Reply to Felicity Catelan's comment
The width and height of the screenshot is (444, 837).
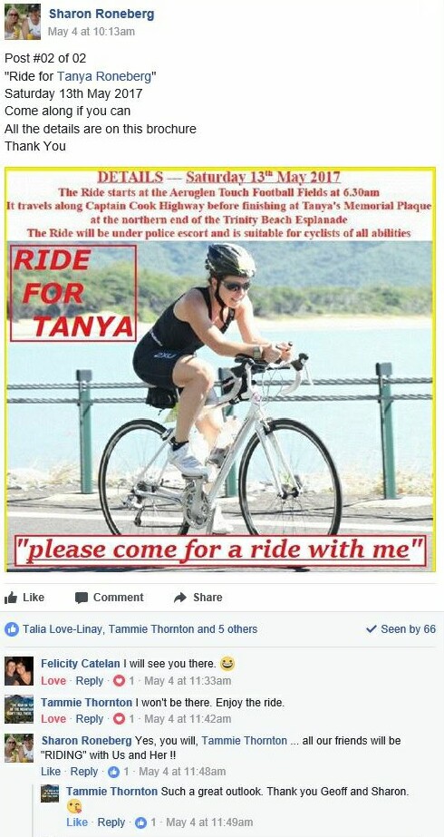pyautogui.click(x=90, y=681)
